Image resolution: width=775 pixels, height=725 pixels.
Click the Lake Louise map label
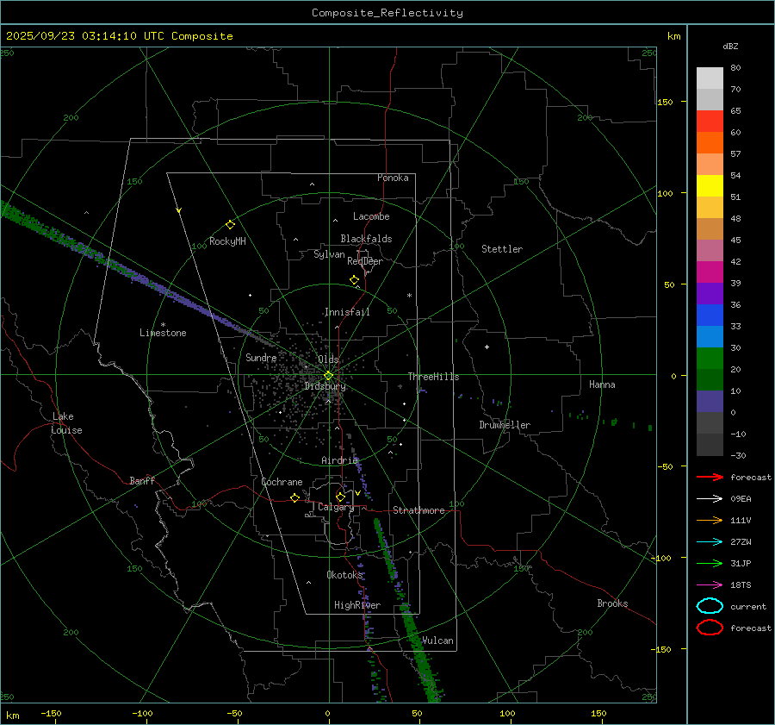pyautogui.click(x=67, y=423)
